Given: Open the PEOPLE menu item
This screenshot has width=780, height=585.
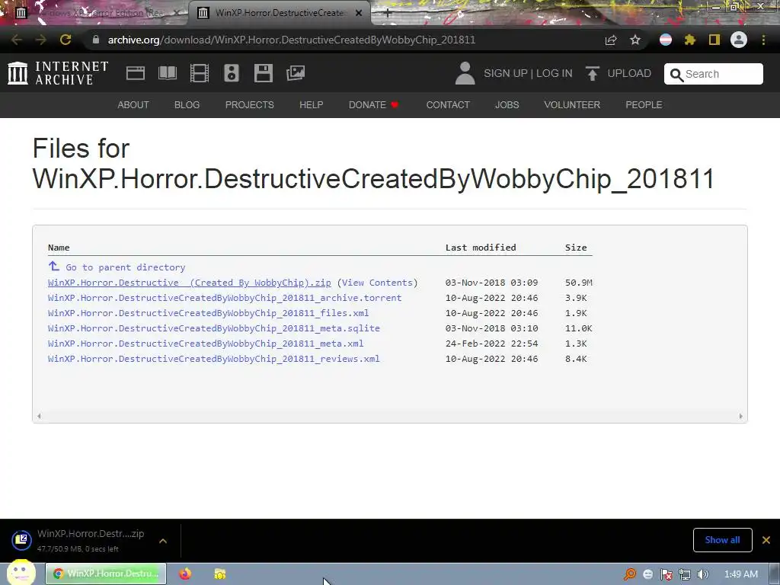Looking at the screenshot, I should [644, 105].
